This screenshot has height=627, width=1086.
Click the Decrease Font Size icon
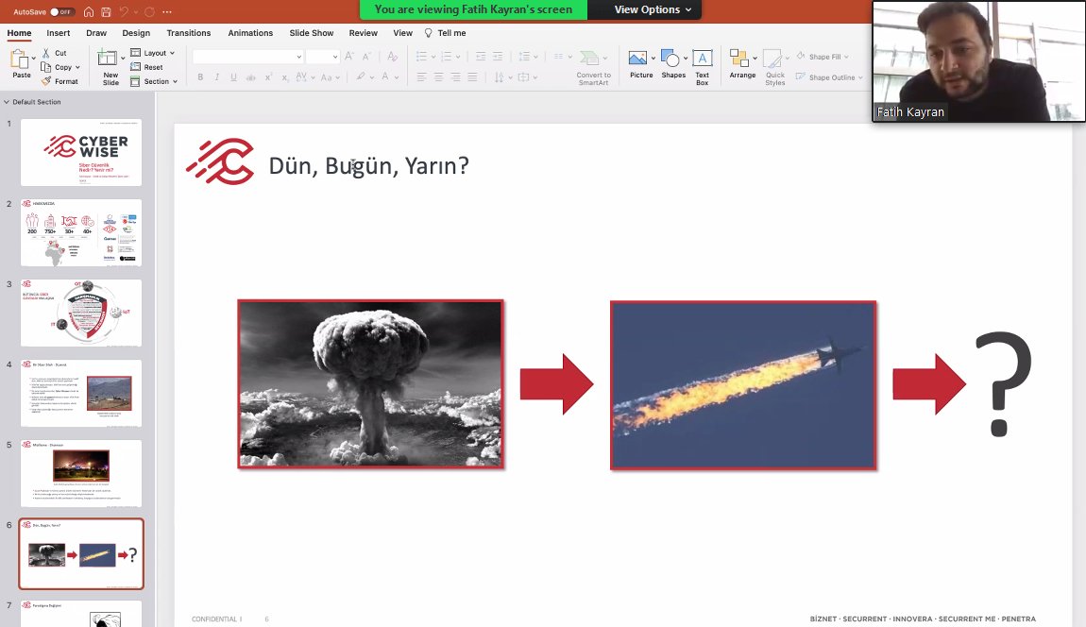click(368, 57)
